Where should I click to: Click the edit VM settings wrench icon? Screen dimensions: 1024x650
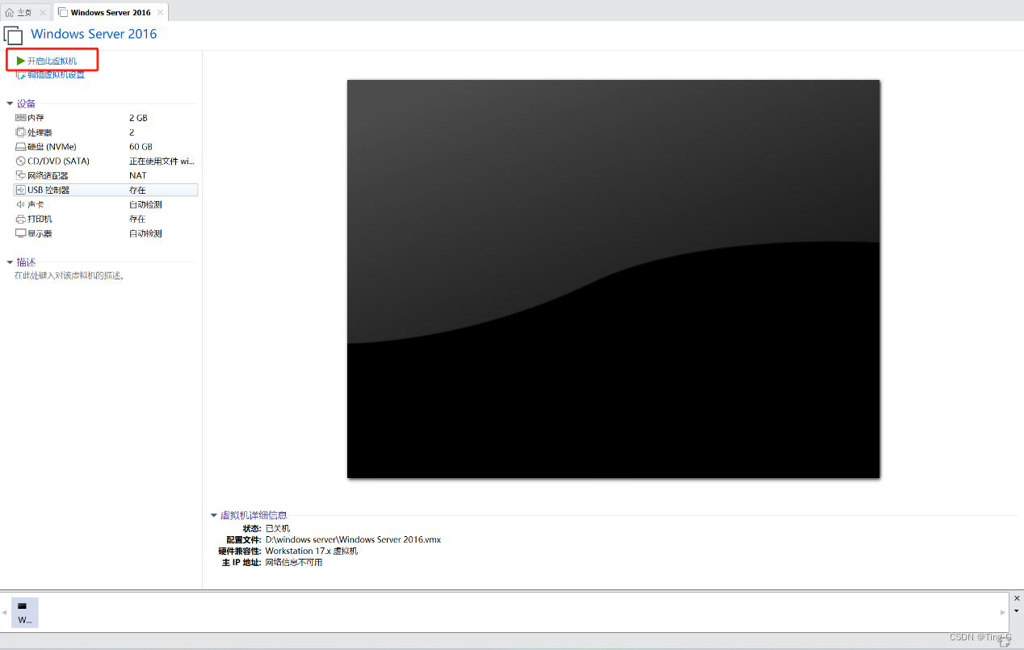[21, 75]
